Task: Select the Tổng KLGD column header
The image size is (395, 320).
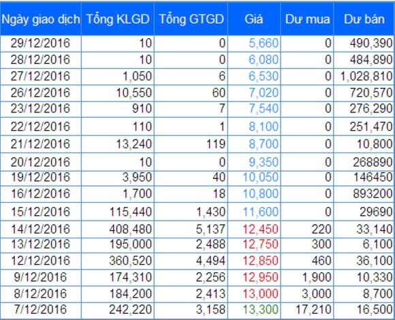Action: tap(118, 19)
